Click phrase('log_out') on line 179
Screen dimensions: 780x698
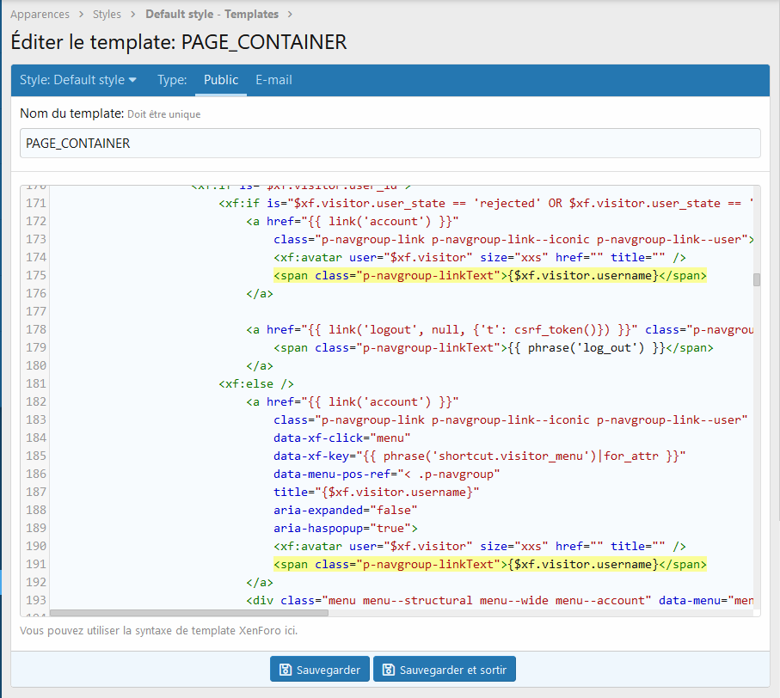(586, 347)
